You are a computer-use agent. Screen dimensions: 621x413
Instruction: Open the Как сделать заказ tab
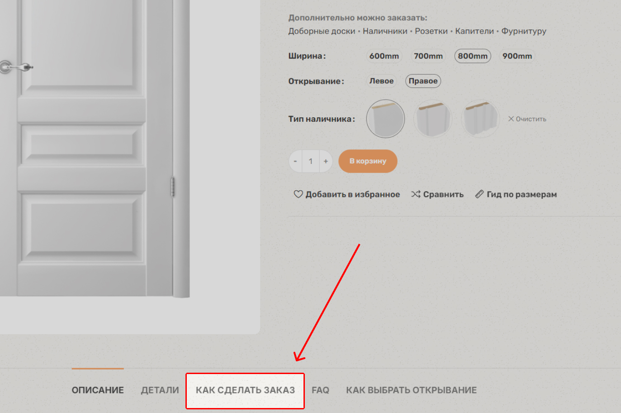pos(245,390)
